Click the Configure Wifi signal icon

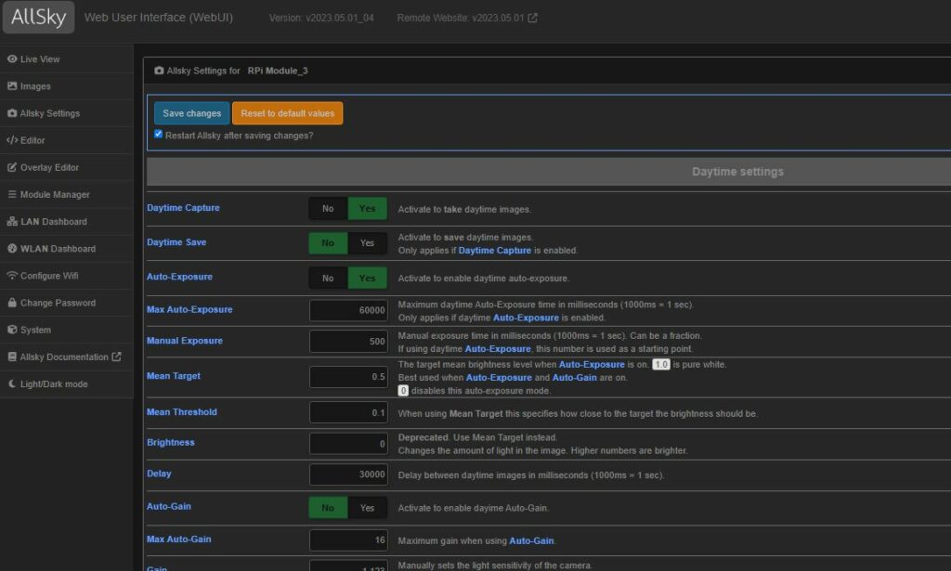point(12,276)
